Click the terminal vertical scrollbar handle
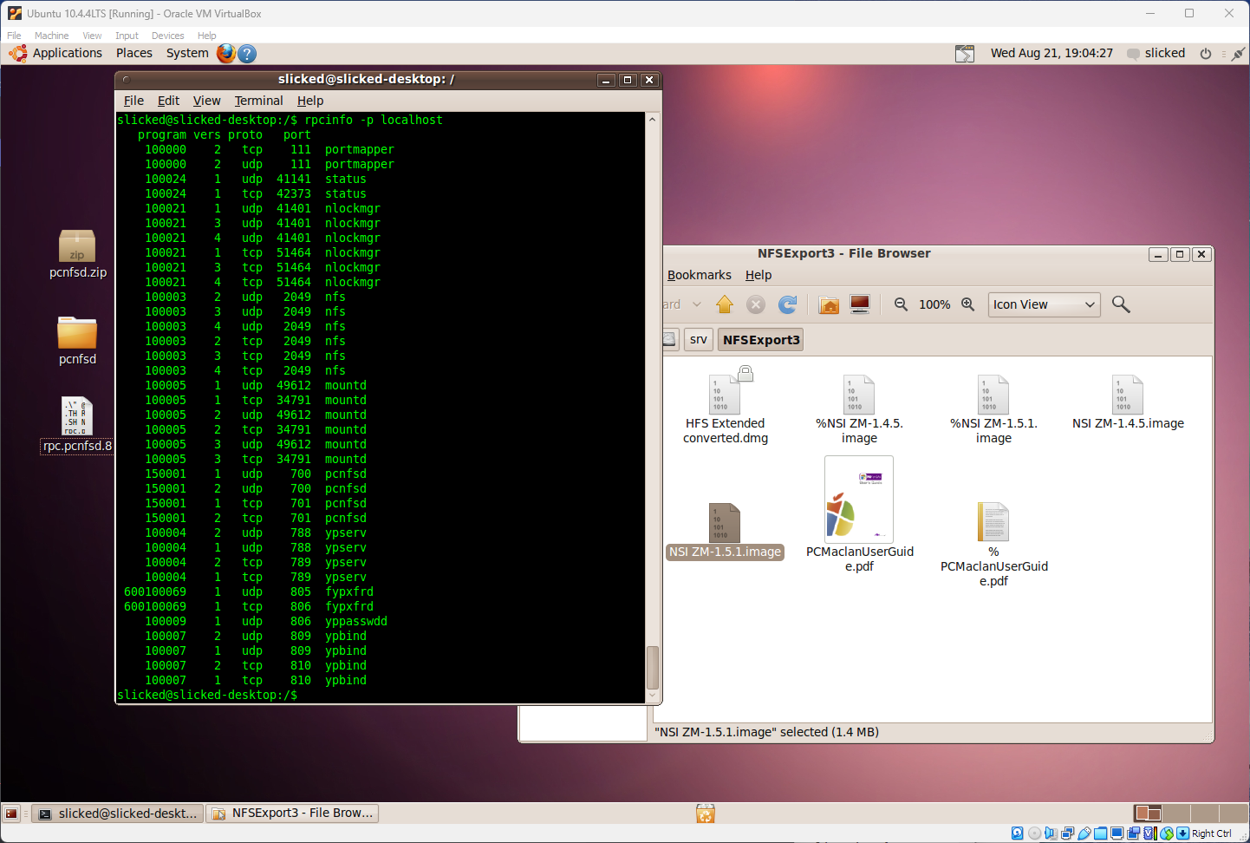The height and width of the screenshot is (843, 1250). (x=653, y=668)
